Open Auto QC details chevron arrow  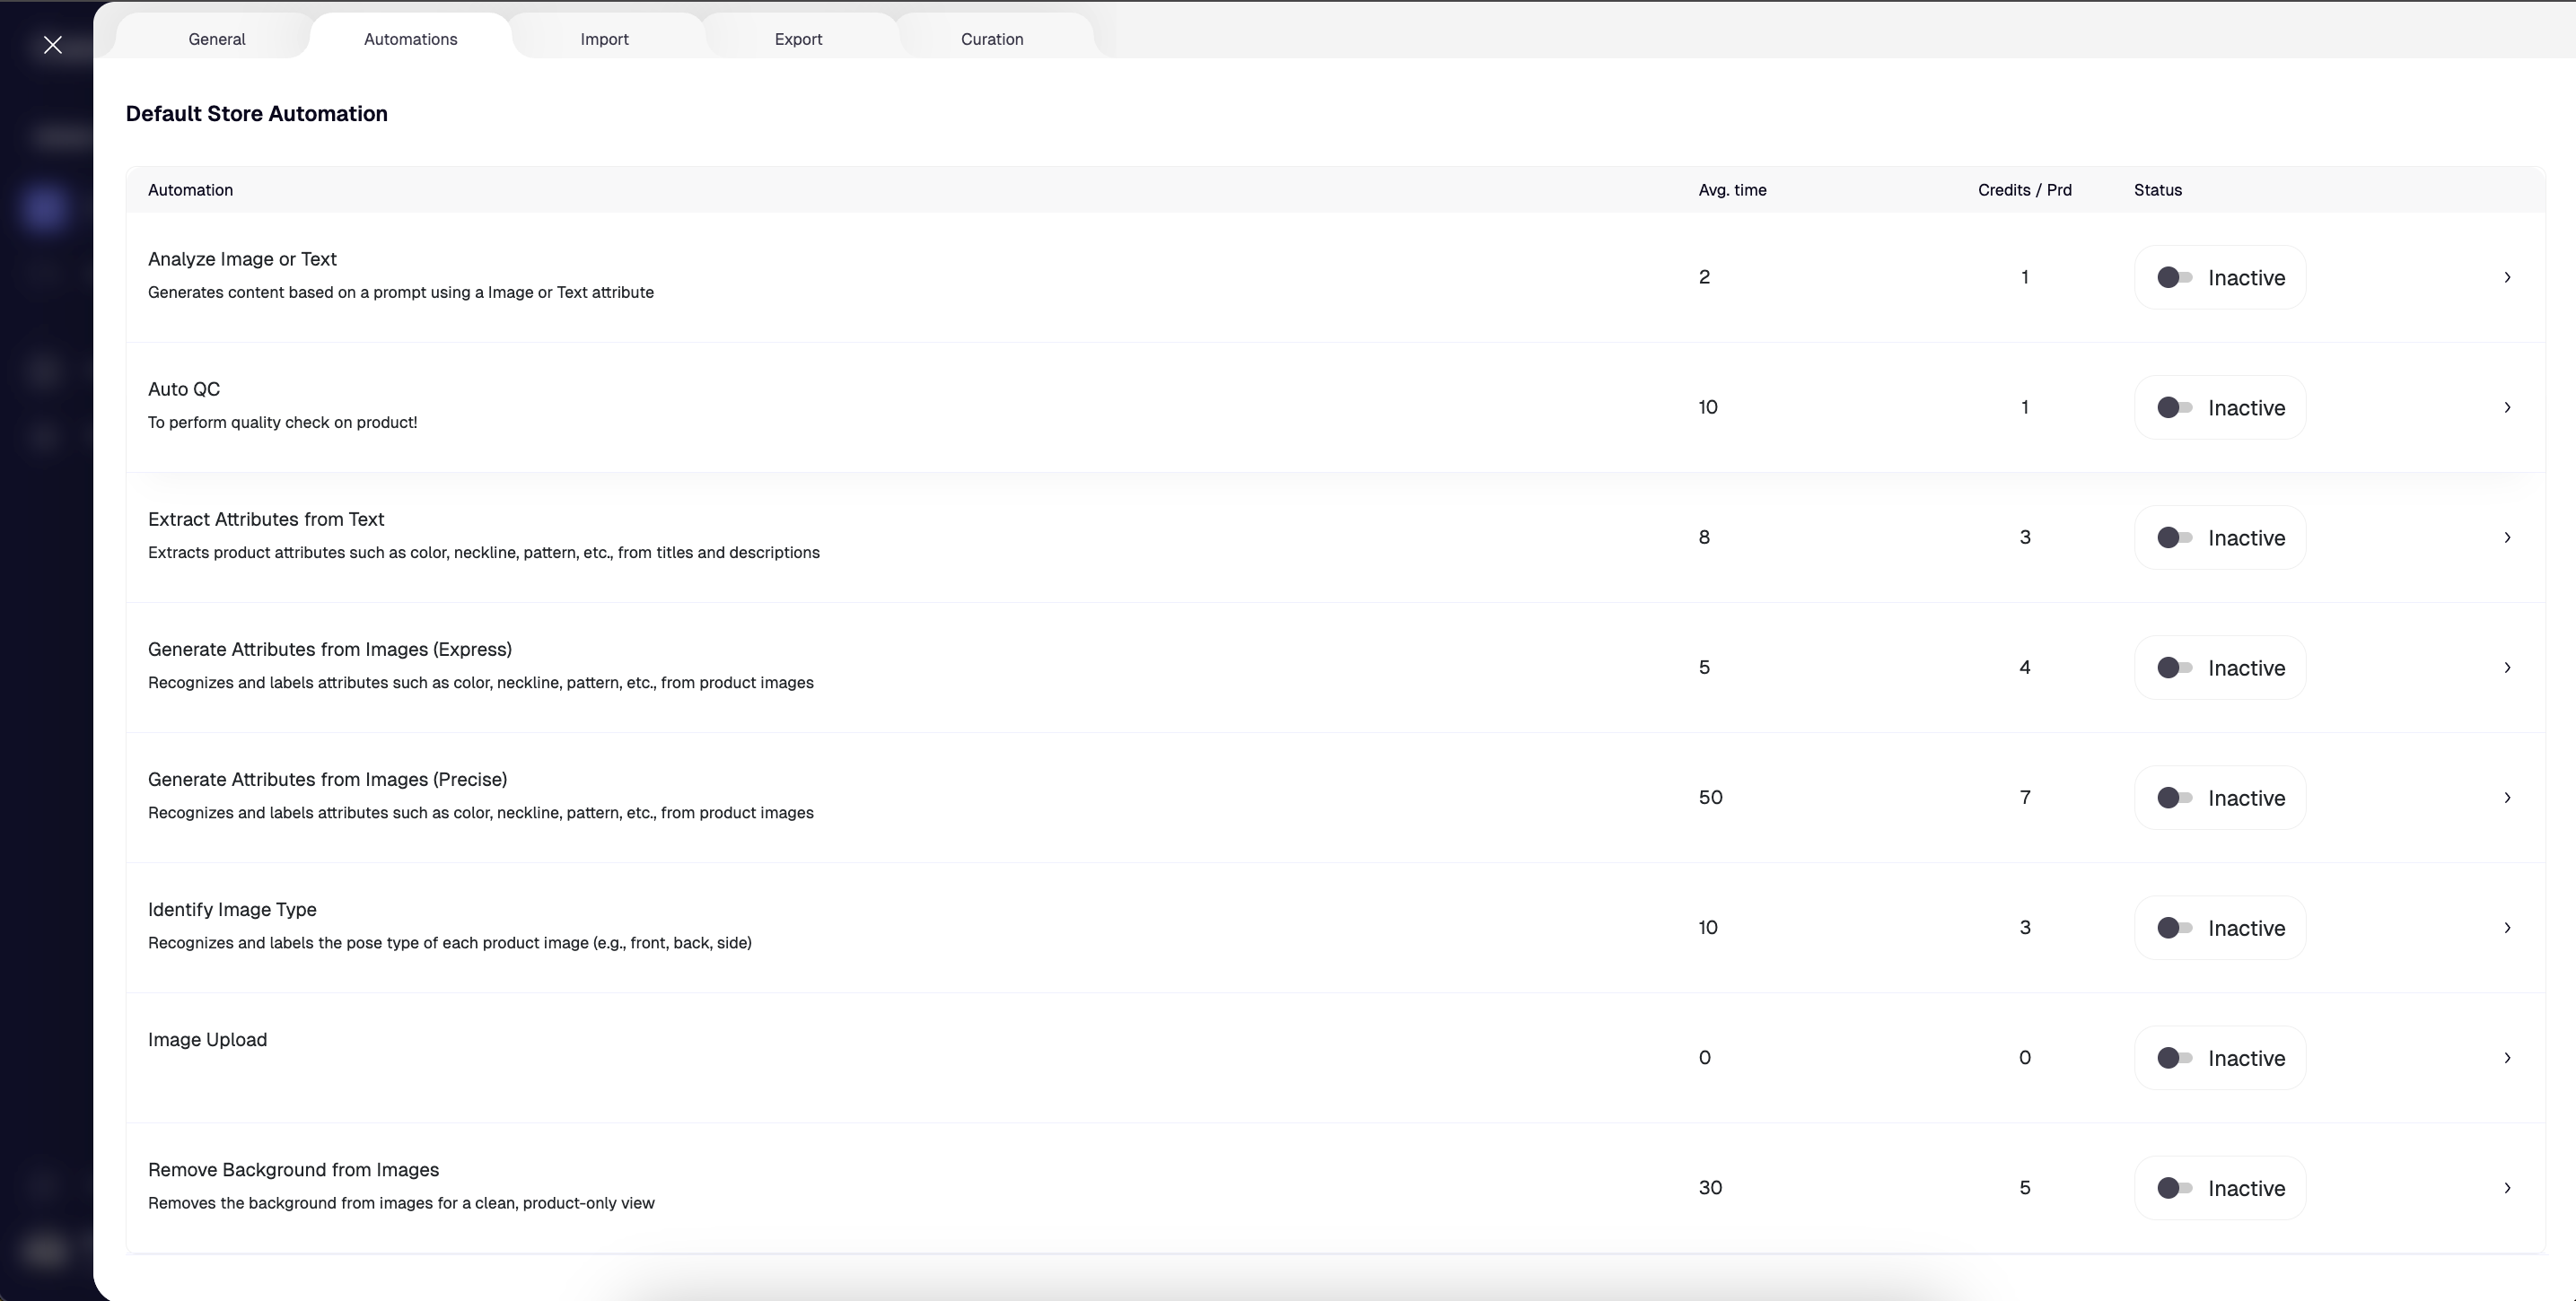2507,407
